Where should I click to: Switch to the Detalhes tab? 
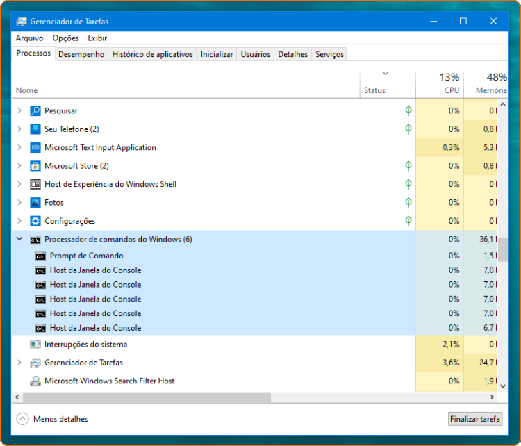(292, 54)
